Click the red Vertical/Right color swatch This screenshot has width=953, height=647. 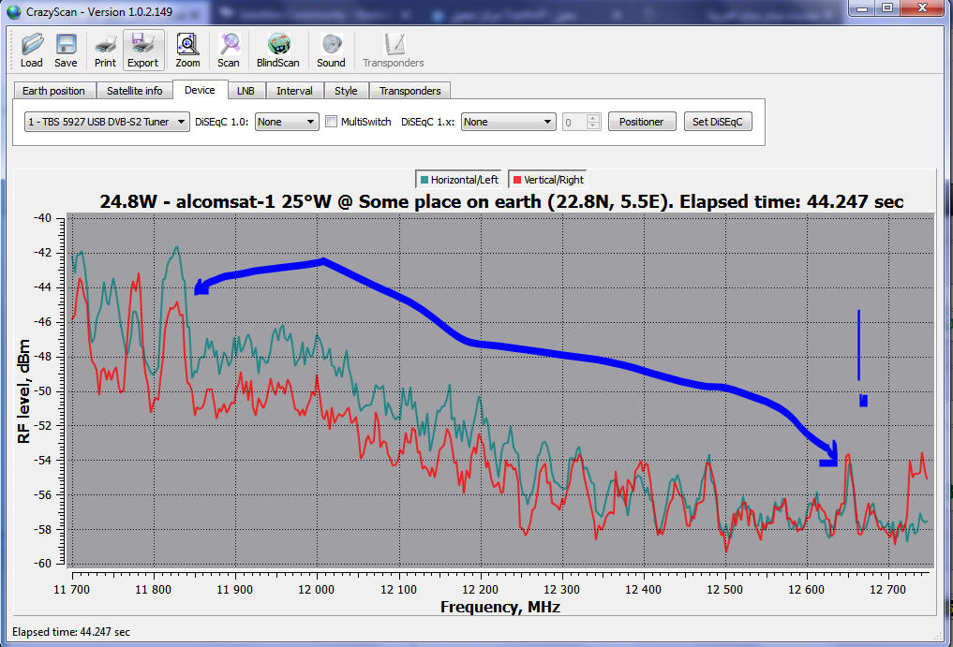[515, 180]
